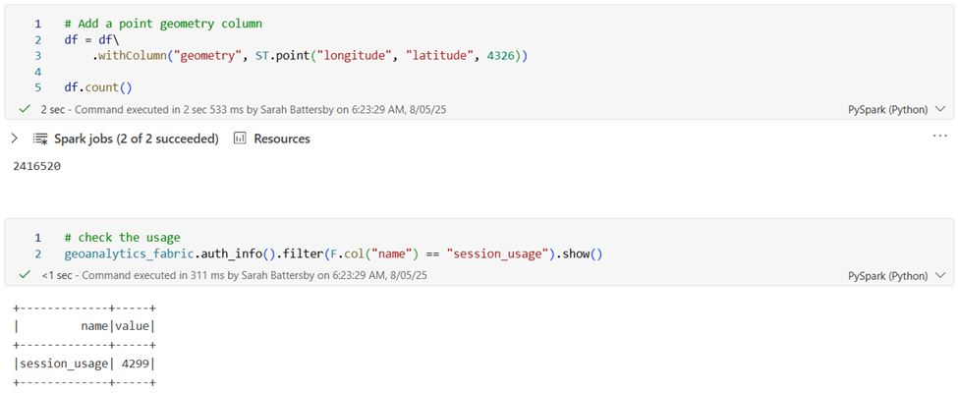Place cursor in the geoanalytics_fabric.auth_info() line
This screenshot has width=958, height=393.
click(x=332, y=253)
